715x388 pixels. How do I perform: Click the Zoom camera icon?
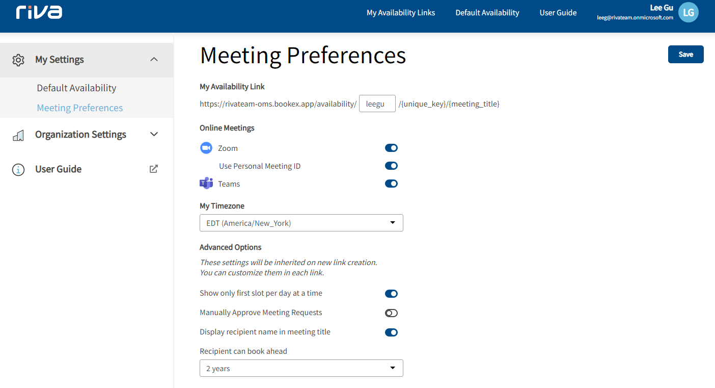206,148
